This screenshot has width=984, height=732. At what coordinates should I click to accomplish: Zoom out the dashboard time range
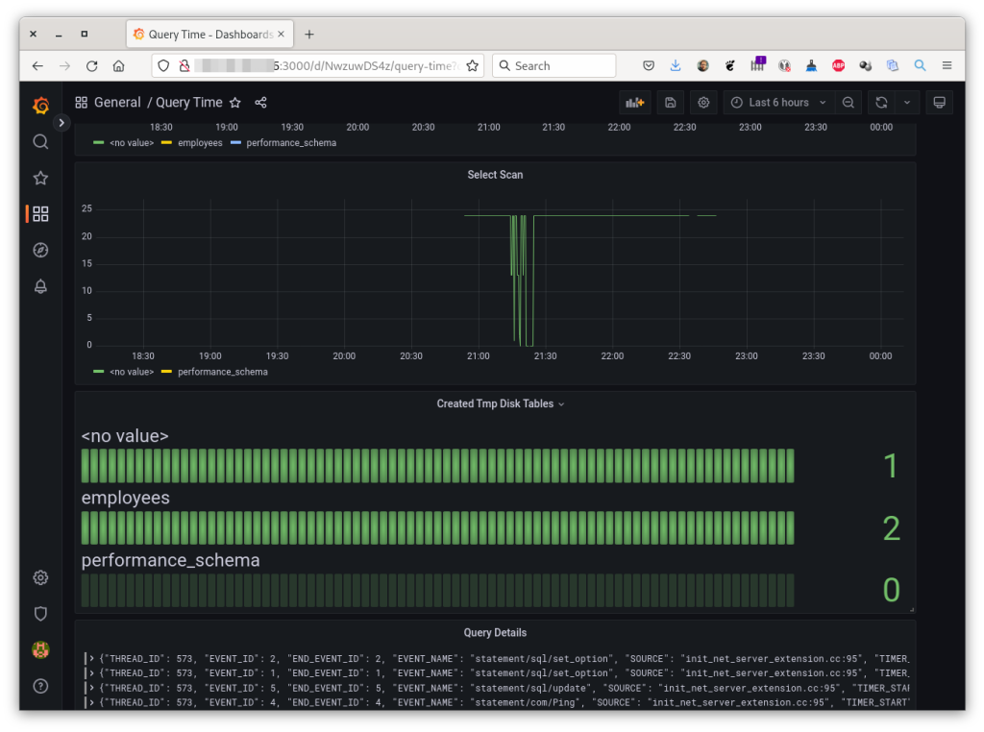(848, 102)
